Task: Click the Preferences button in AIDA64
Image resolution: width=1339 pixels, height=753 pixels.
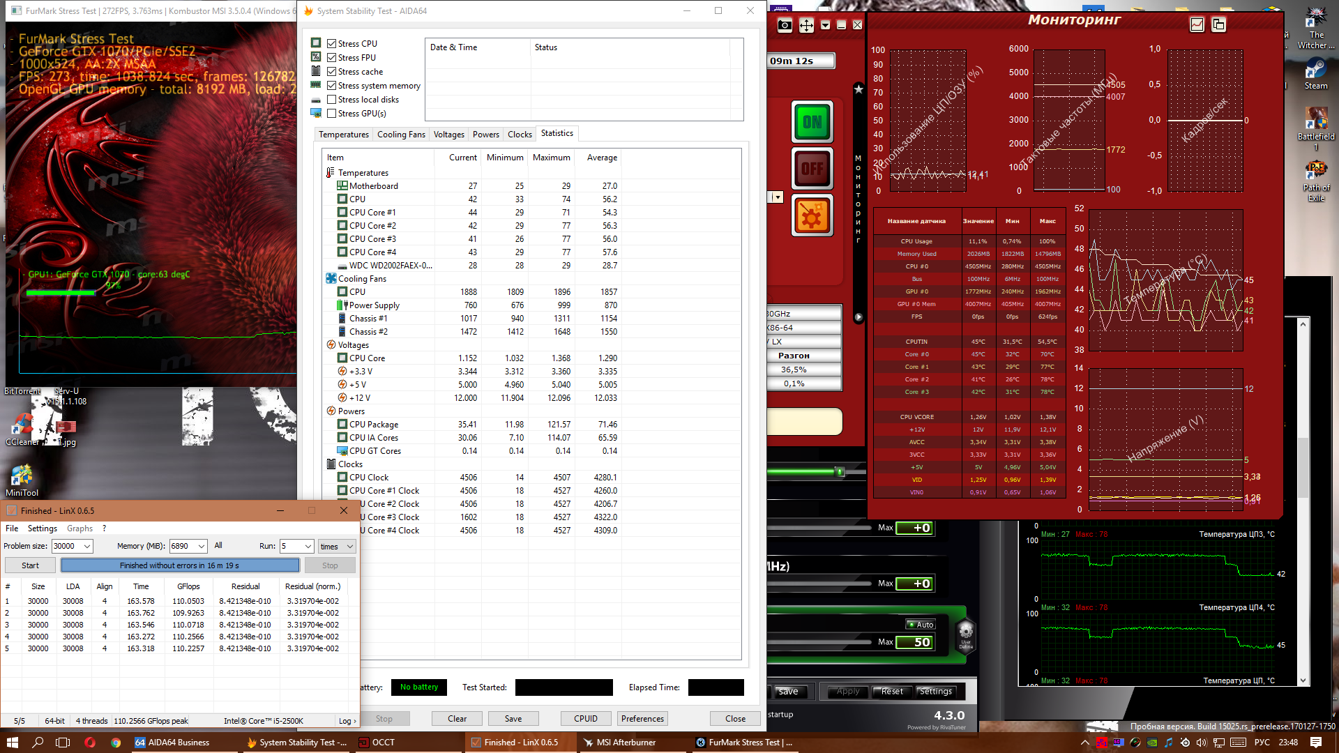Action: (x=642, y=719)
